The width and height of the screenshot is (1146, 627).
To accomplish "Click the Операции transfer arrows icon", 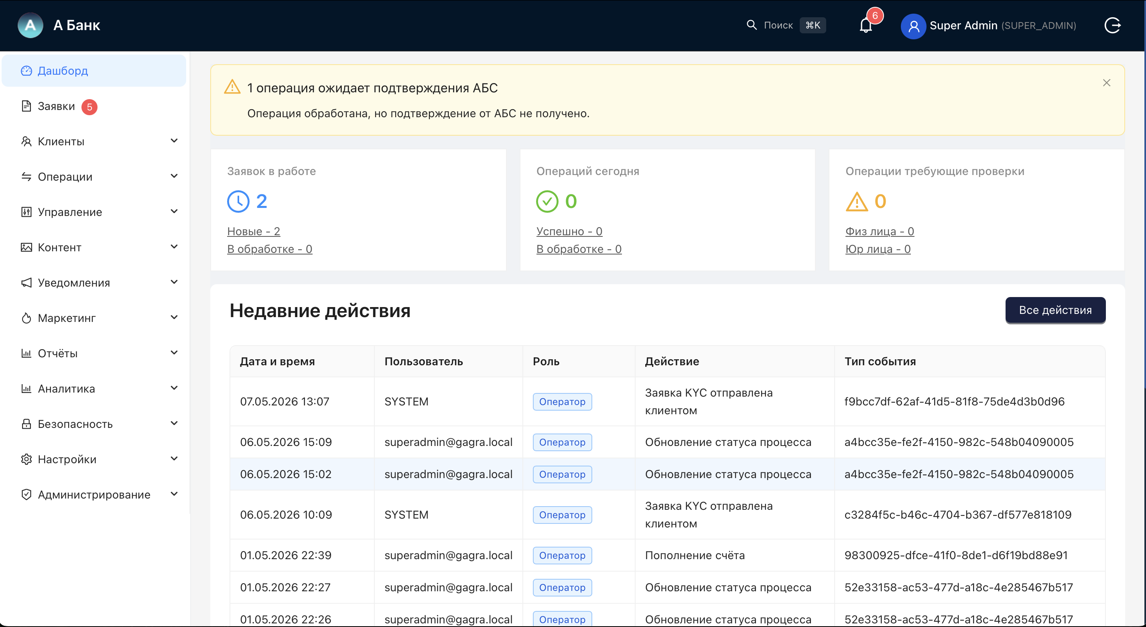I will (26, 177).
